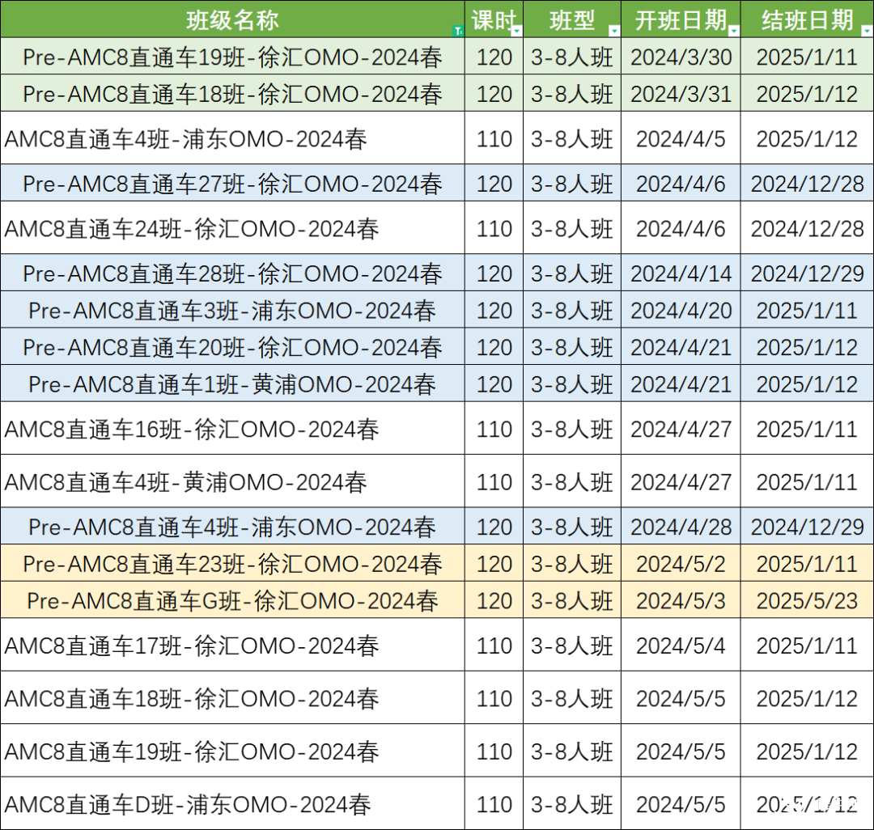Select end date in Pre-AMC8直通车27班 row

point(807,183)
